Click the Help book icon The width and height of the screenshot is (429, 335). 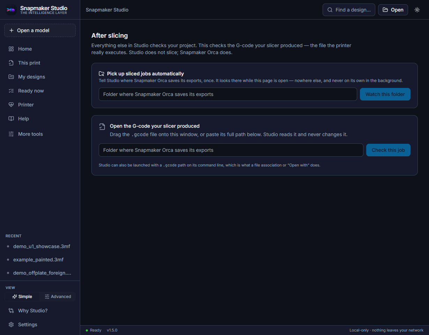(11, 119)
